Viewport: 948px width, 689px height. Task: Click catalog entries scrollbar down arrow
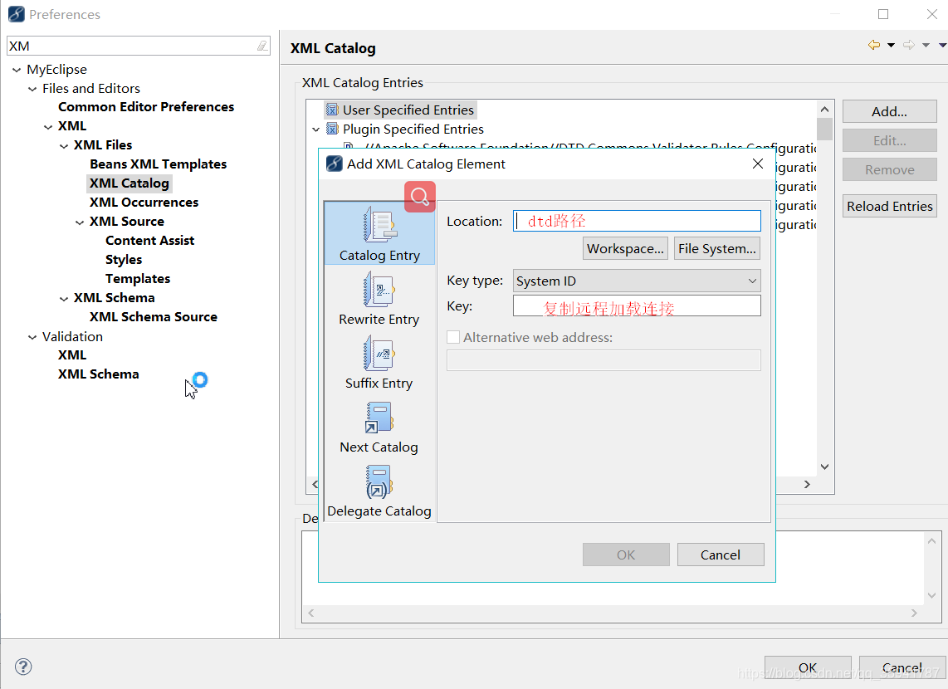(x=824, y=467)
